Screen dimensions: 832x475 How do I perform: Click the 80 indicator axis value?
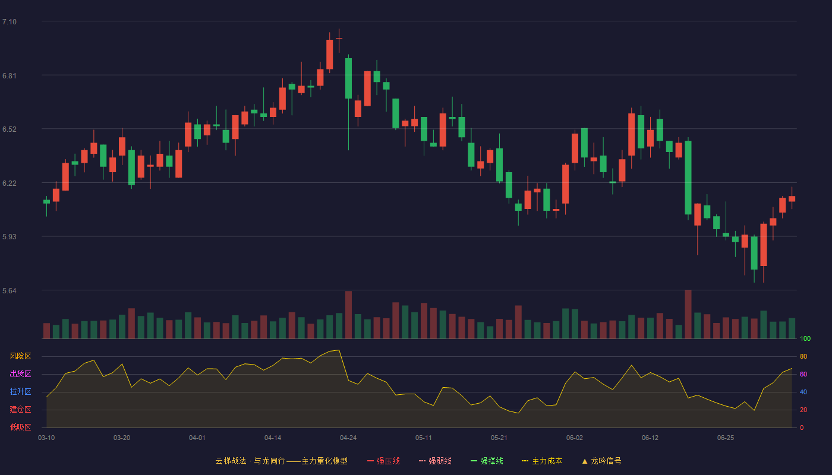(x=803, y=356)
